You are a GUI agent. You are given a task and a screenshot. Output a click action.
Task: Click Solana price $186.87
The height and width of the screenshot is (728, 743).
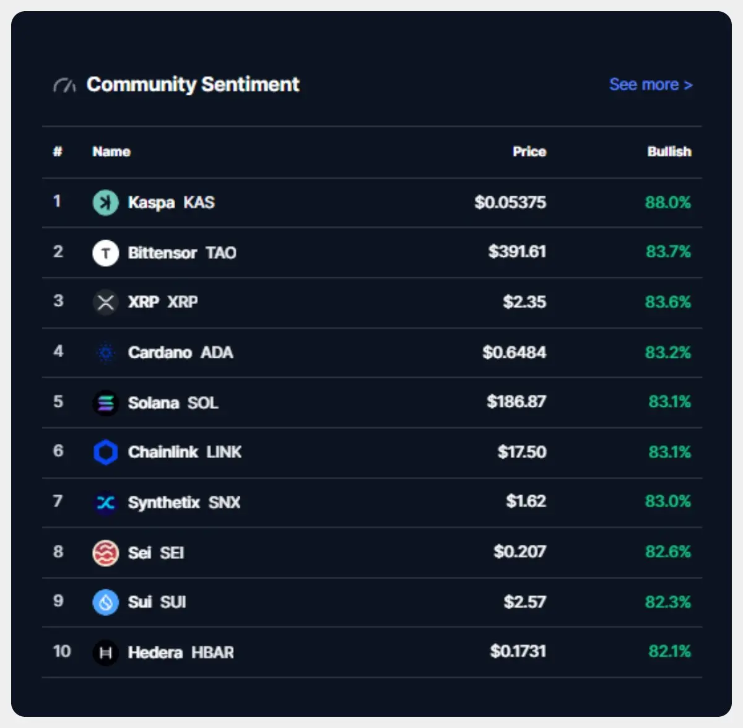click(x=516, y=402)
